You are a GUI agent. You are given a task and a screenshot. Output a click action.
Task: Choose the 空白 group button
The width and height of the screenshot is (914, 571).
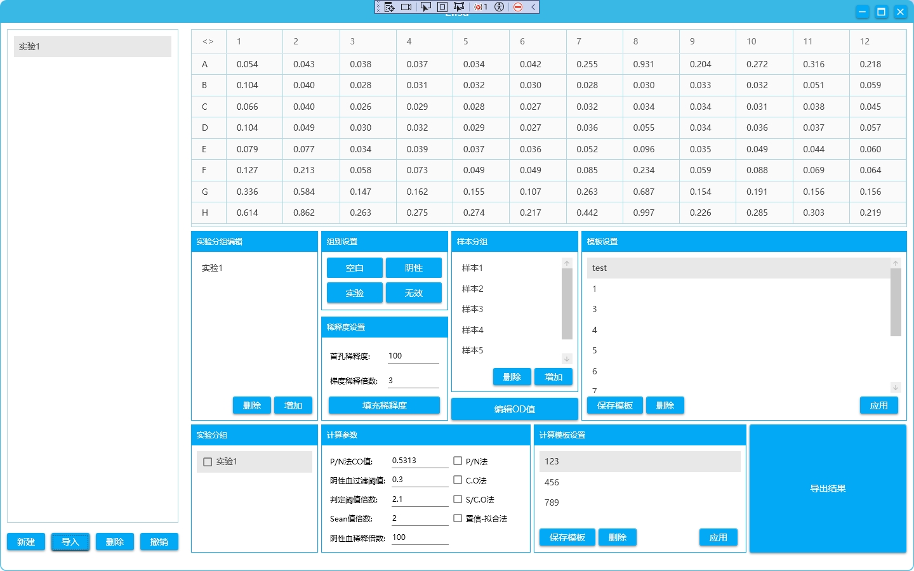(x=355, y=268)
